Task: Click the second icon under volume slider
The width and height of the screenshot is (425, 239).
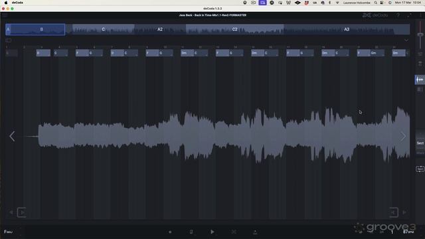Action: pyautogui.click(x=420, y=64)
